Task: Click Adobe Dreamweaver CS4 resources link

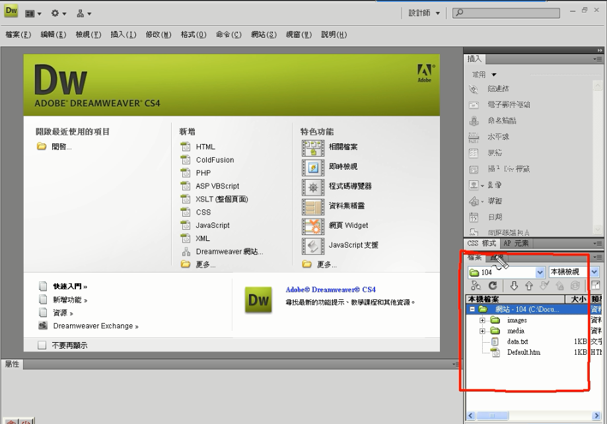Action: 331,290
